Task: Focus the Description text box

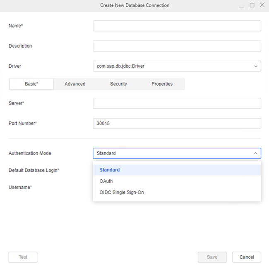Action: tap(177, 46)
